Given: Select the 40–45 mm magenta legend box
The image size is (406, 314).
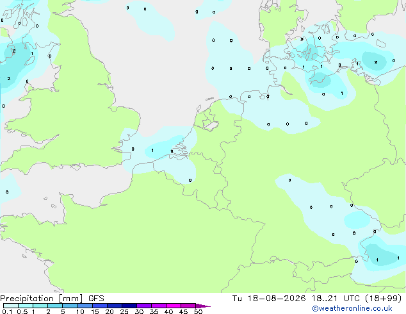Looking at the screenshot, I should [174, 306].
